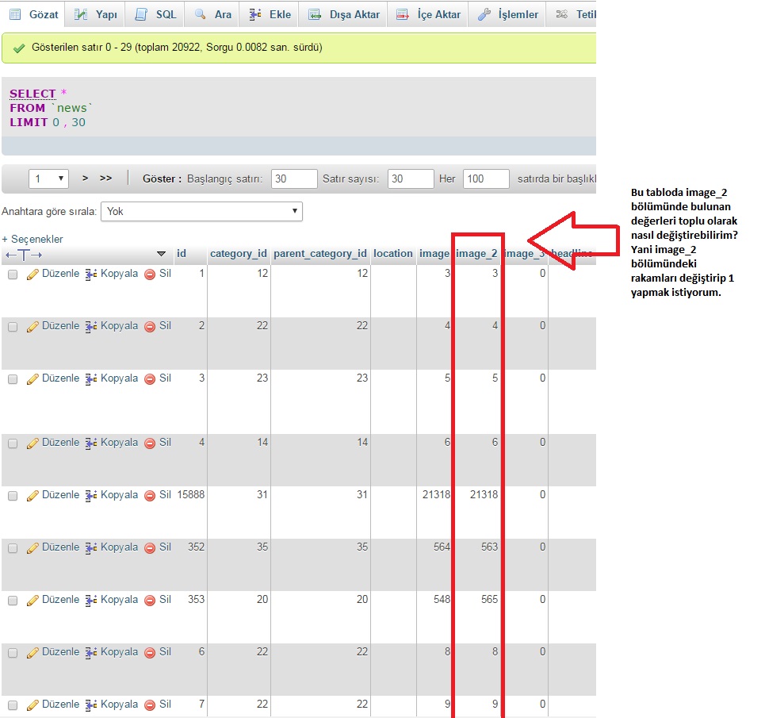Click the SELECT keyword in the query box
This screenshot has width=765, height=718.
33,94
